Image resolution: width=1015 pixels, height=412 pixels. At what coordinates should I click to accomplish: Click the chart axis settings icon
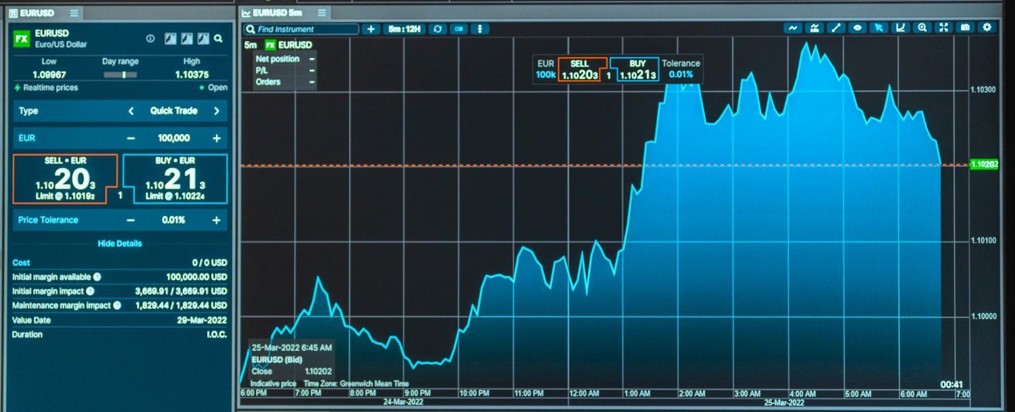900,28
